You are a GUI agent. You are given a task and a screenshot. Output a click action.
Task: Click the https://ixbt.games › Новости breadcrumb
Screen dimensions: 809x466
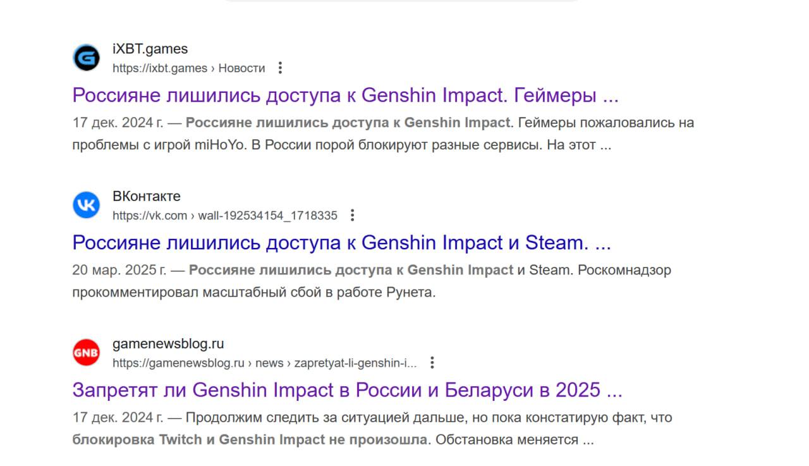tap(189, 68)
